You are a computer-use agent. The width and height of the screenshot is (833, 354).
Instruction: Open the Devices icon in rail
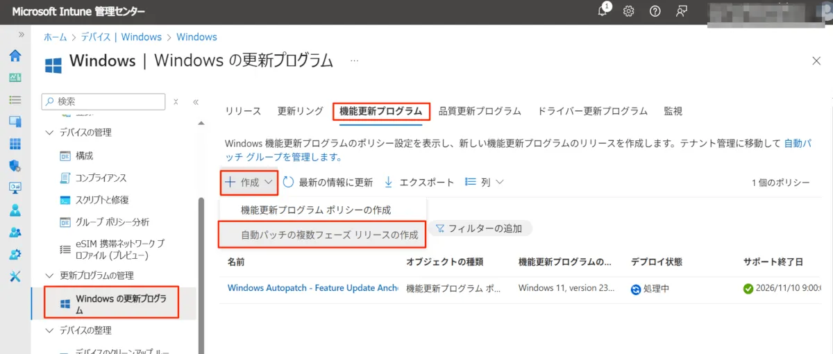15,122
